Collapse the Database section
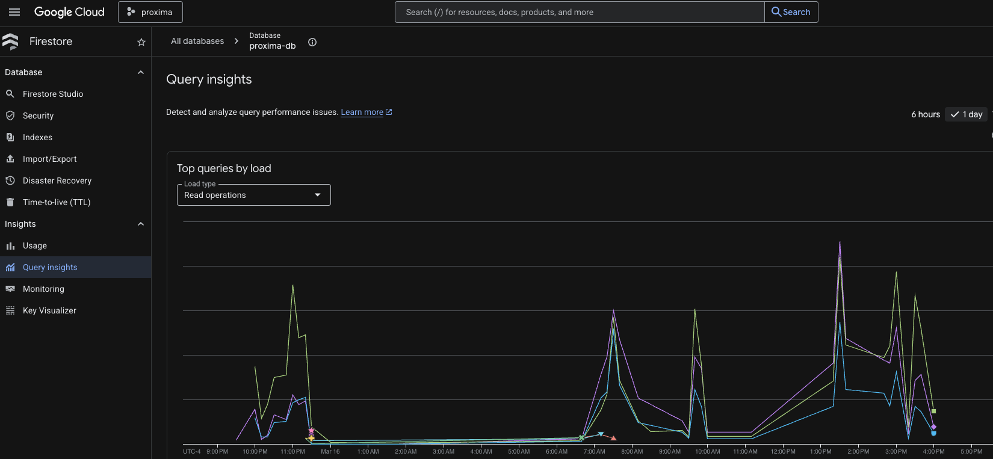993x459 pixels. (141, 72)
